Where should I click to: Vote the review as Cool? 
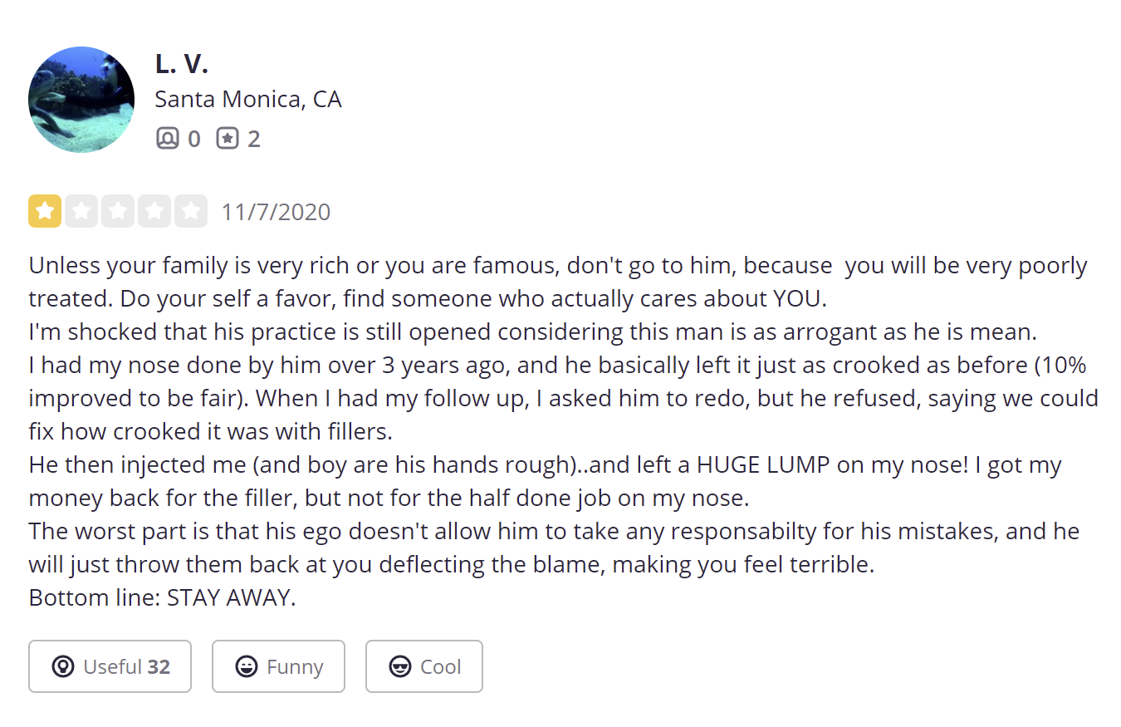point(424,666)
